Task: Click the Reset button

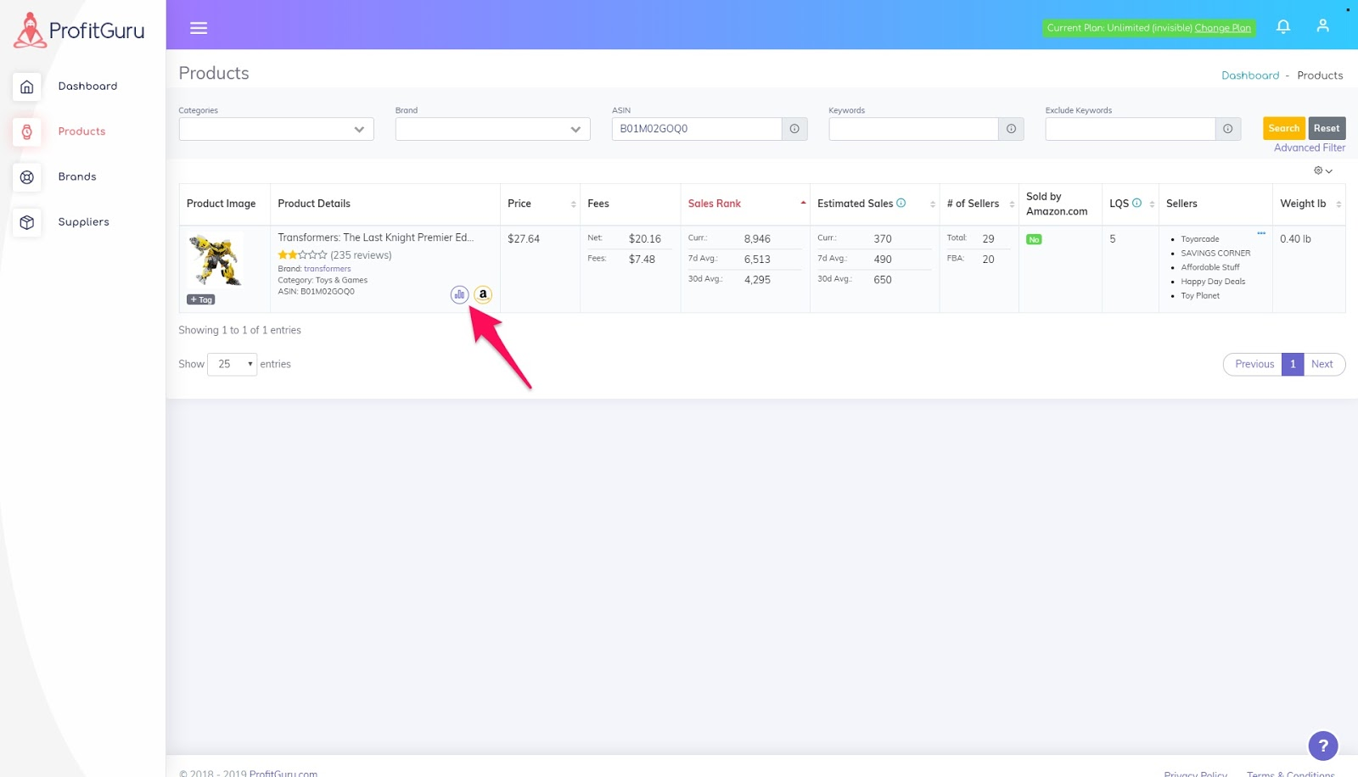Action: tap(1327, 128)
